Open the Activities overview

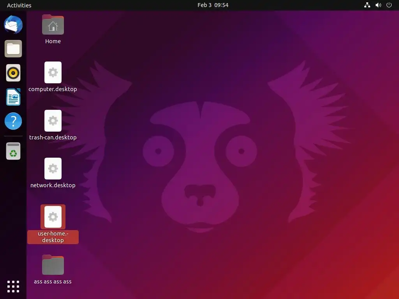click(19, 5)
